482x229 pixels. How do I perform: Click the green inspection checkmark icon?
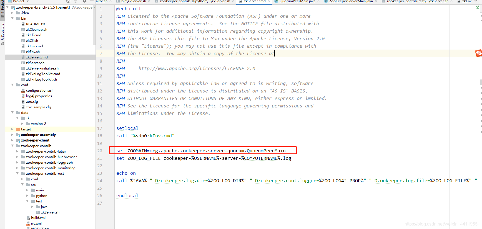coord(478,7)
